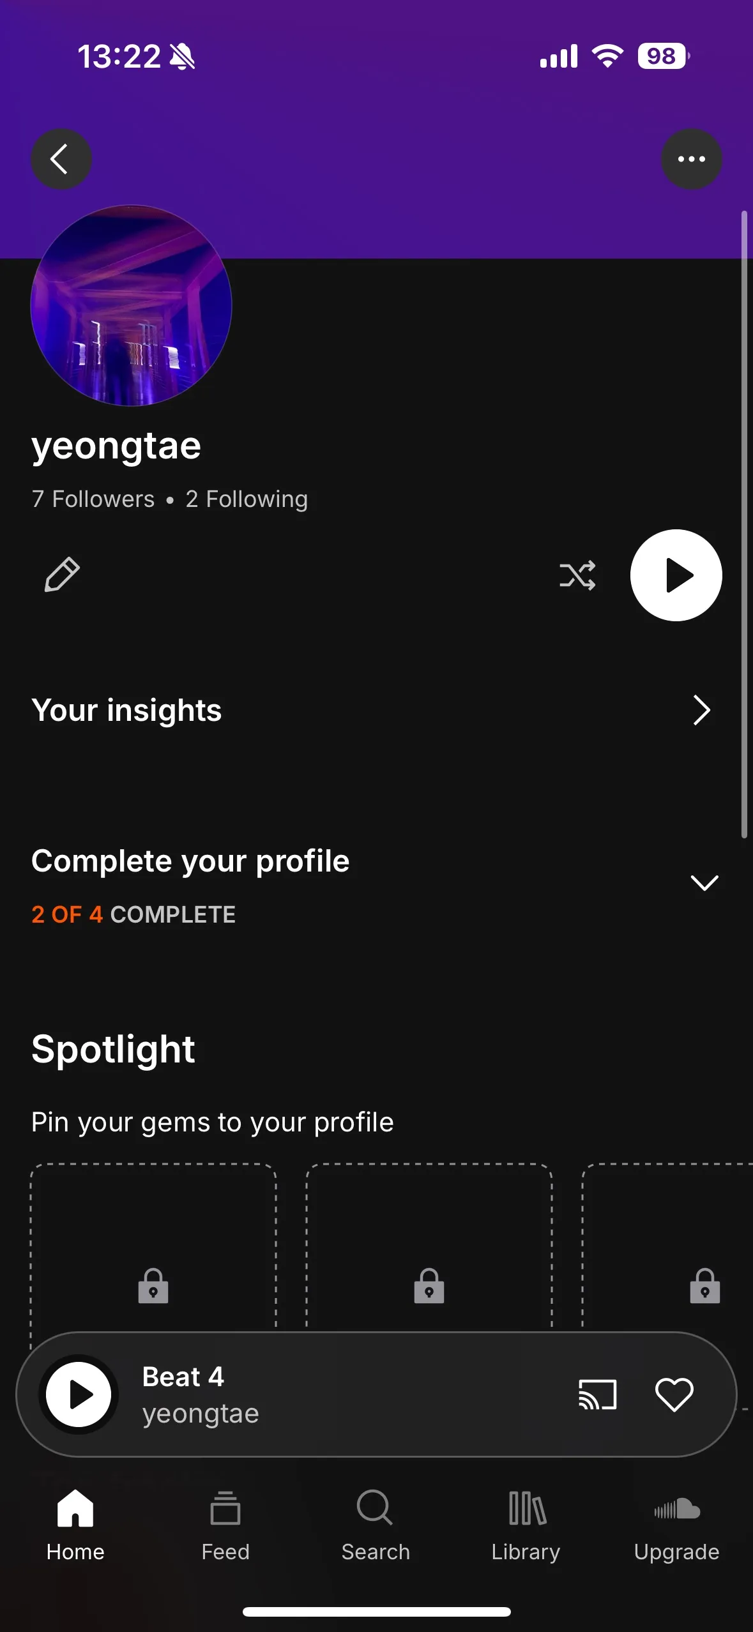Tap the yeongtae profile picture
The width and height of the screenshot is (753, 1632).
pos(131,305)
